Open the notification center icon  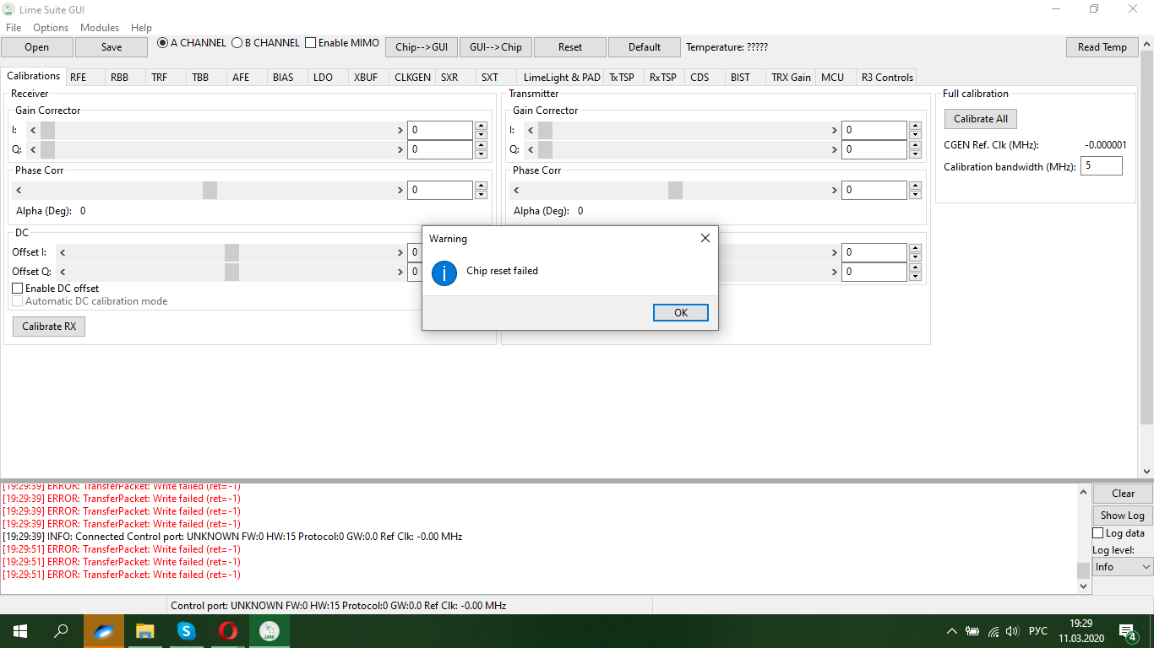(1127, 631)
